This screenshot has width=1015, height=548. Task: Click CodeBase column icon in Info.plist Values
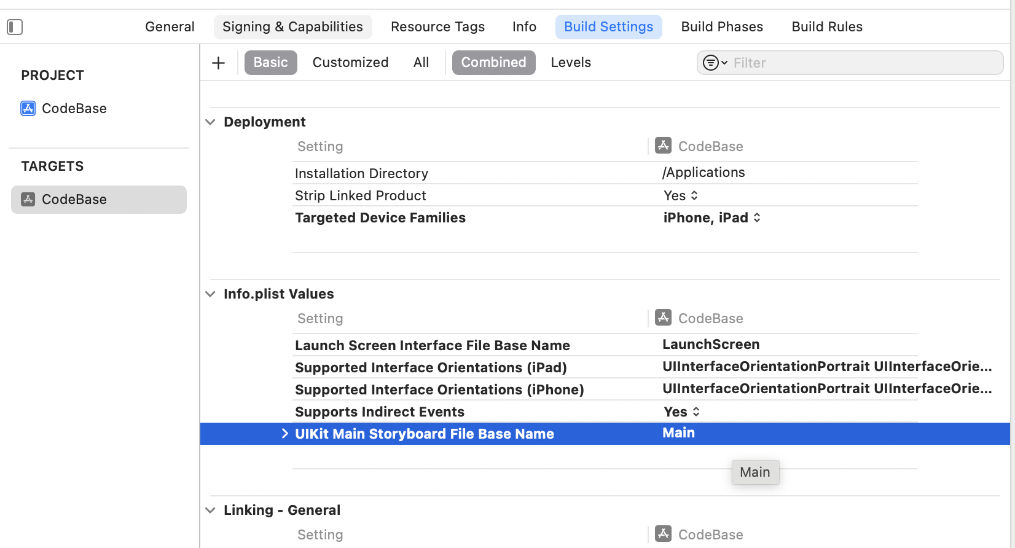[x=663, y=318]
